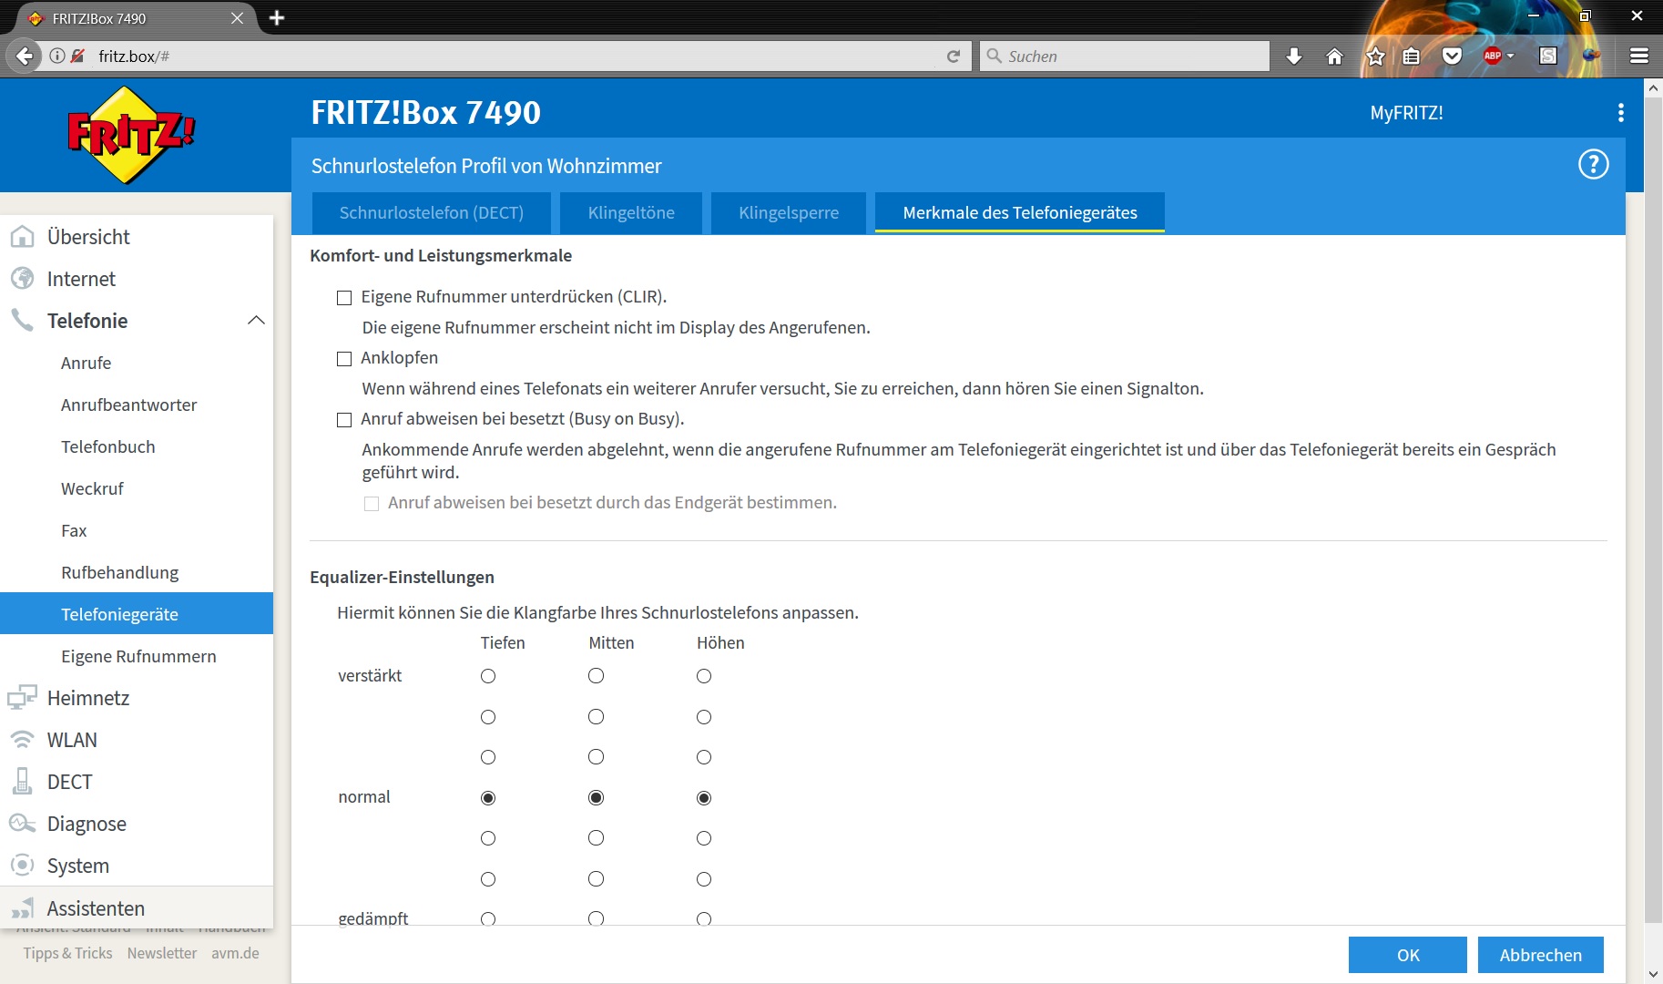The height and width of the screenshot is (984, 1663).
Task: Select normal radio for Tiefen
Action: (x=488, y=798)
